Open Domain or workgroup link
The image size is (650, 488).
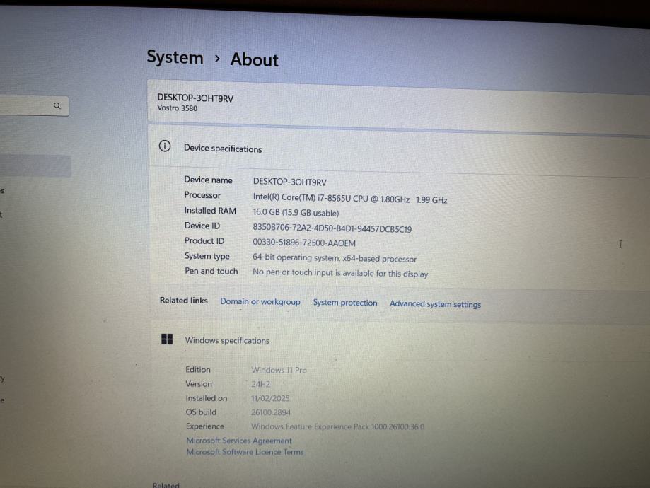260,301
